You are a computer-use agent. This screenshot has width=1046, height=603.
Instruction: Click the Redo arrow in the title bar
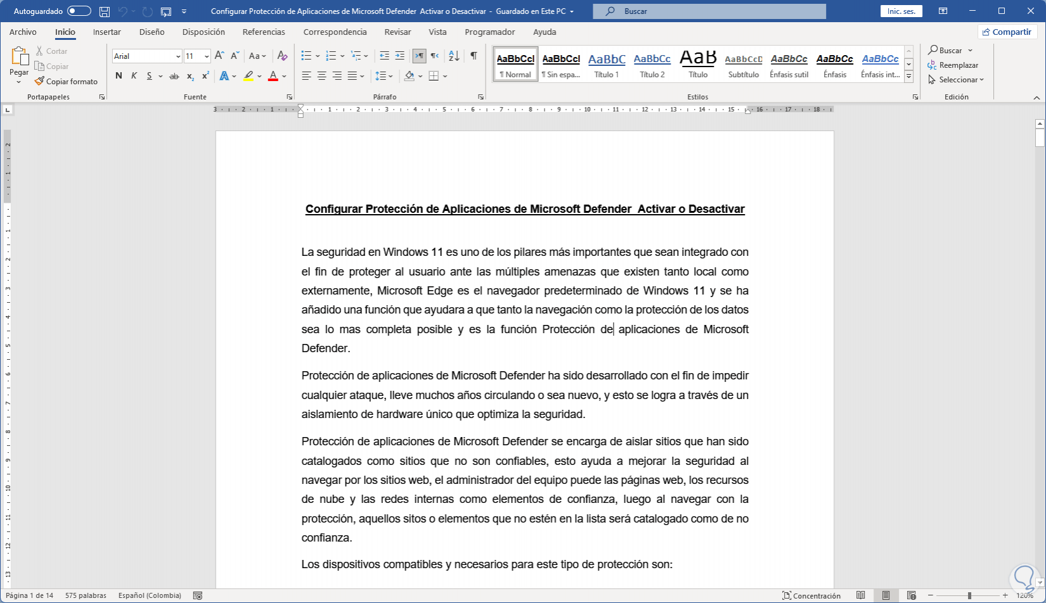coord(148,11)
